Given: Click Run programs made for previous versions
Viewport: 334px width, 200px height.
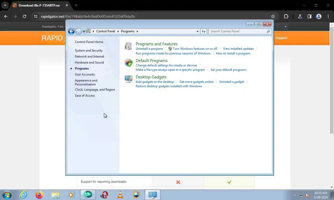Looking at the screenshot, I should [x=173, y=53].
